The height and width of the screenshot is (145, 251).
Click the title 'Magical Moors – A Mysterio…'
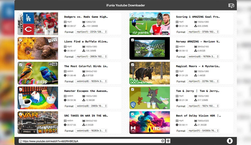(x=198, y=66)
